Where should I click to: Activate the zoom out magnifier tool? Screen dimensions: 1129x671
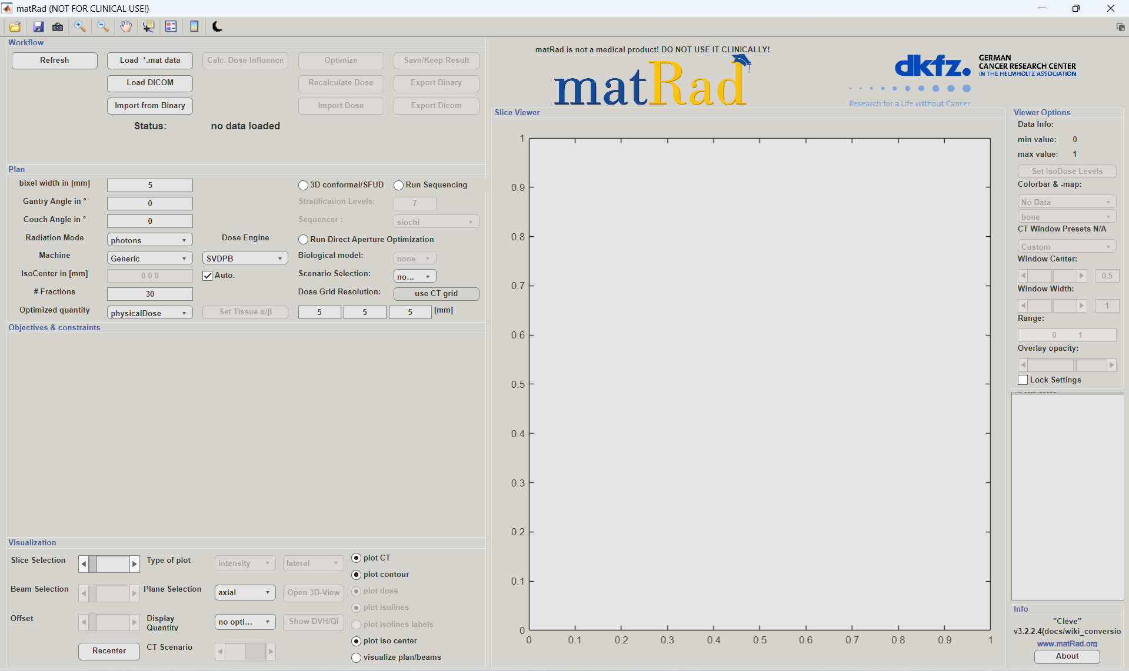click(103, 26)
